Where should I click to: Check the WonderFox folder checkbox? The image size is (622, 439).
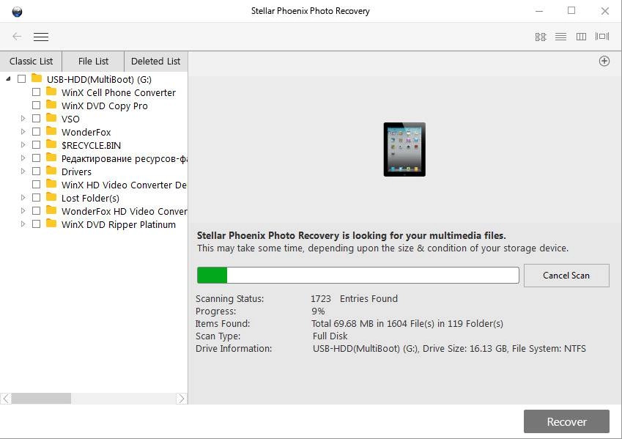click(36, 131)
